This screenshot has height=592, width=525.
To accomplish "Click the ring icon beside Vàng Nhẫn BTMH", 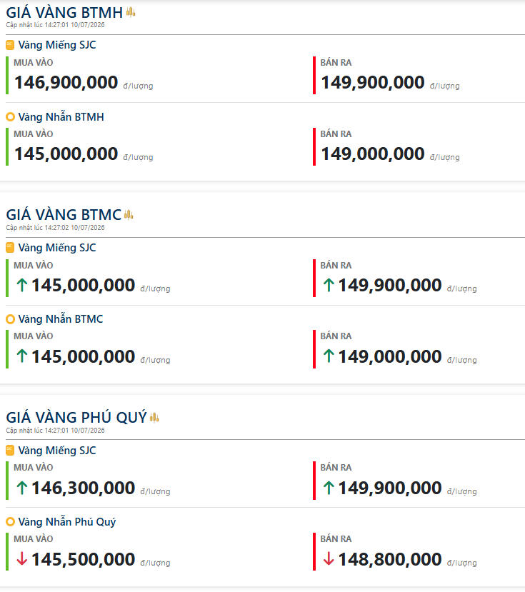I will (x=10, y=116).
